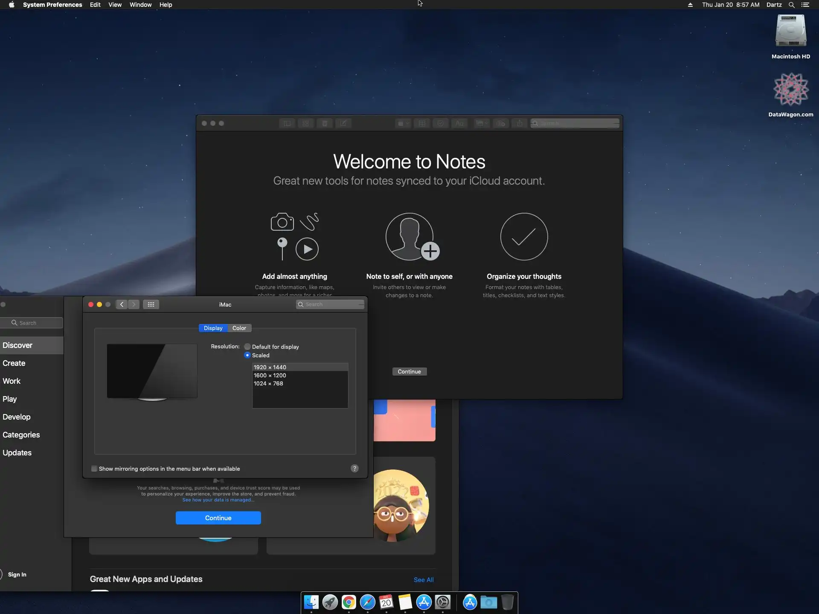Screen dimensions: 819x614
Task: Open the Dartz user menu
Action: point(774,5)
